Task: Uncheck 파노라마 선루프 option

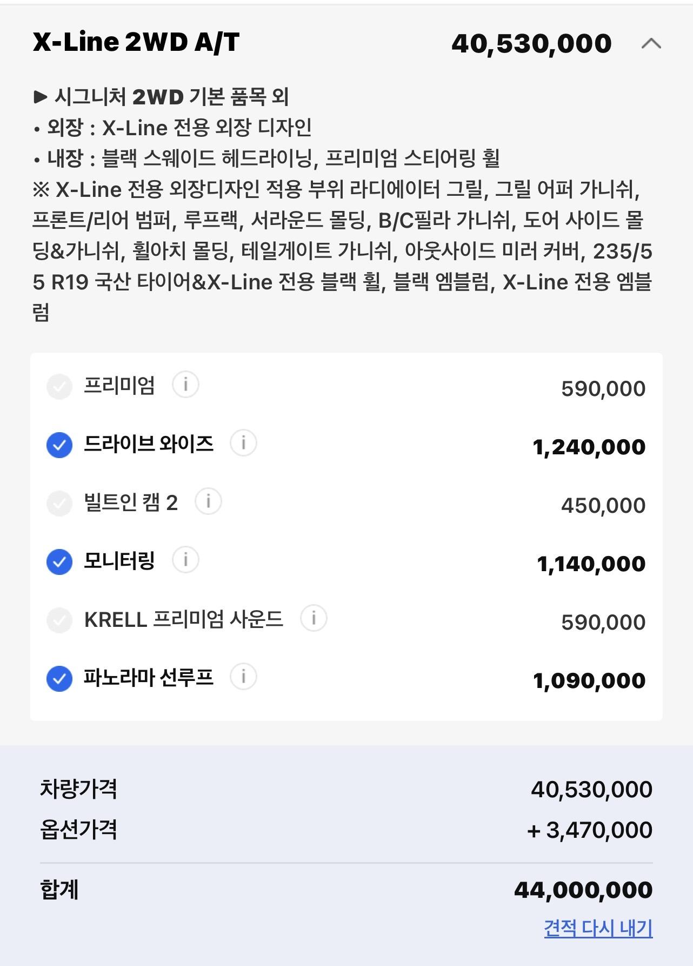Action: pos(59,679)
